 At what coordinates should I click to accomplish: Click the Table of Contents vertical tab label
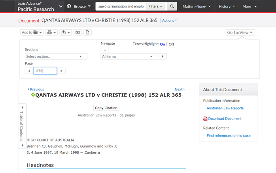21,126
